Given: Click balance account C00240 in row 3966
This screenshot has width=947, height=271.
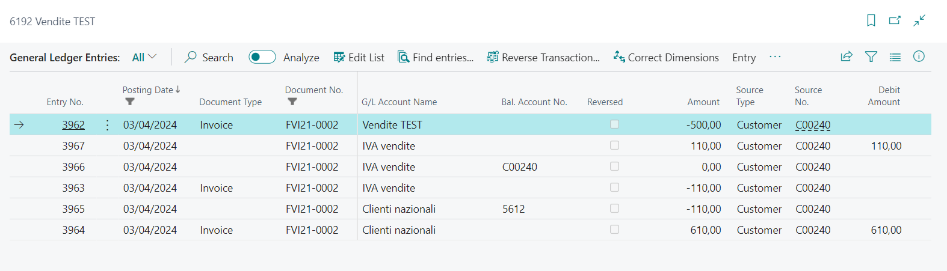Looking at the screenshot, I should [x=520, y=167].
